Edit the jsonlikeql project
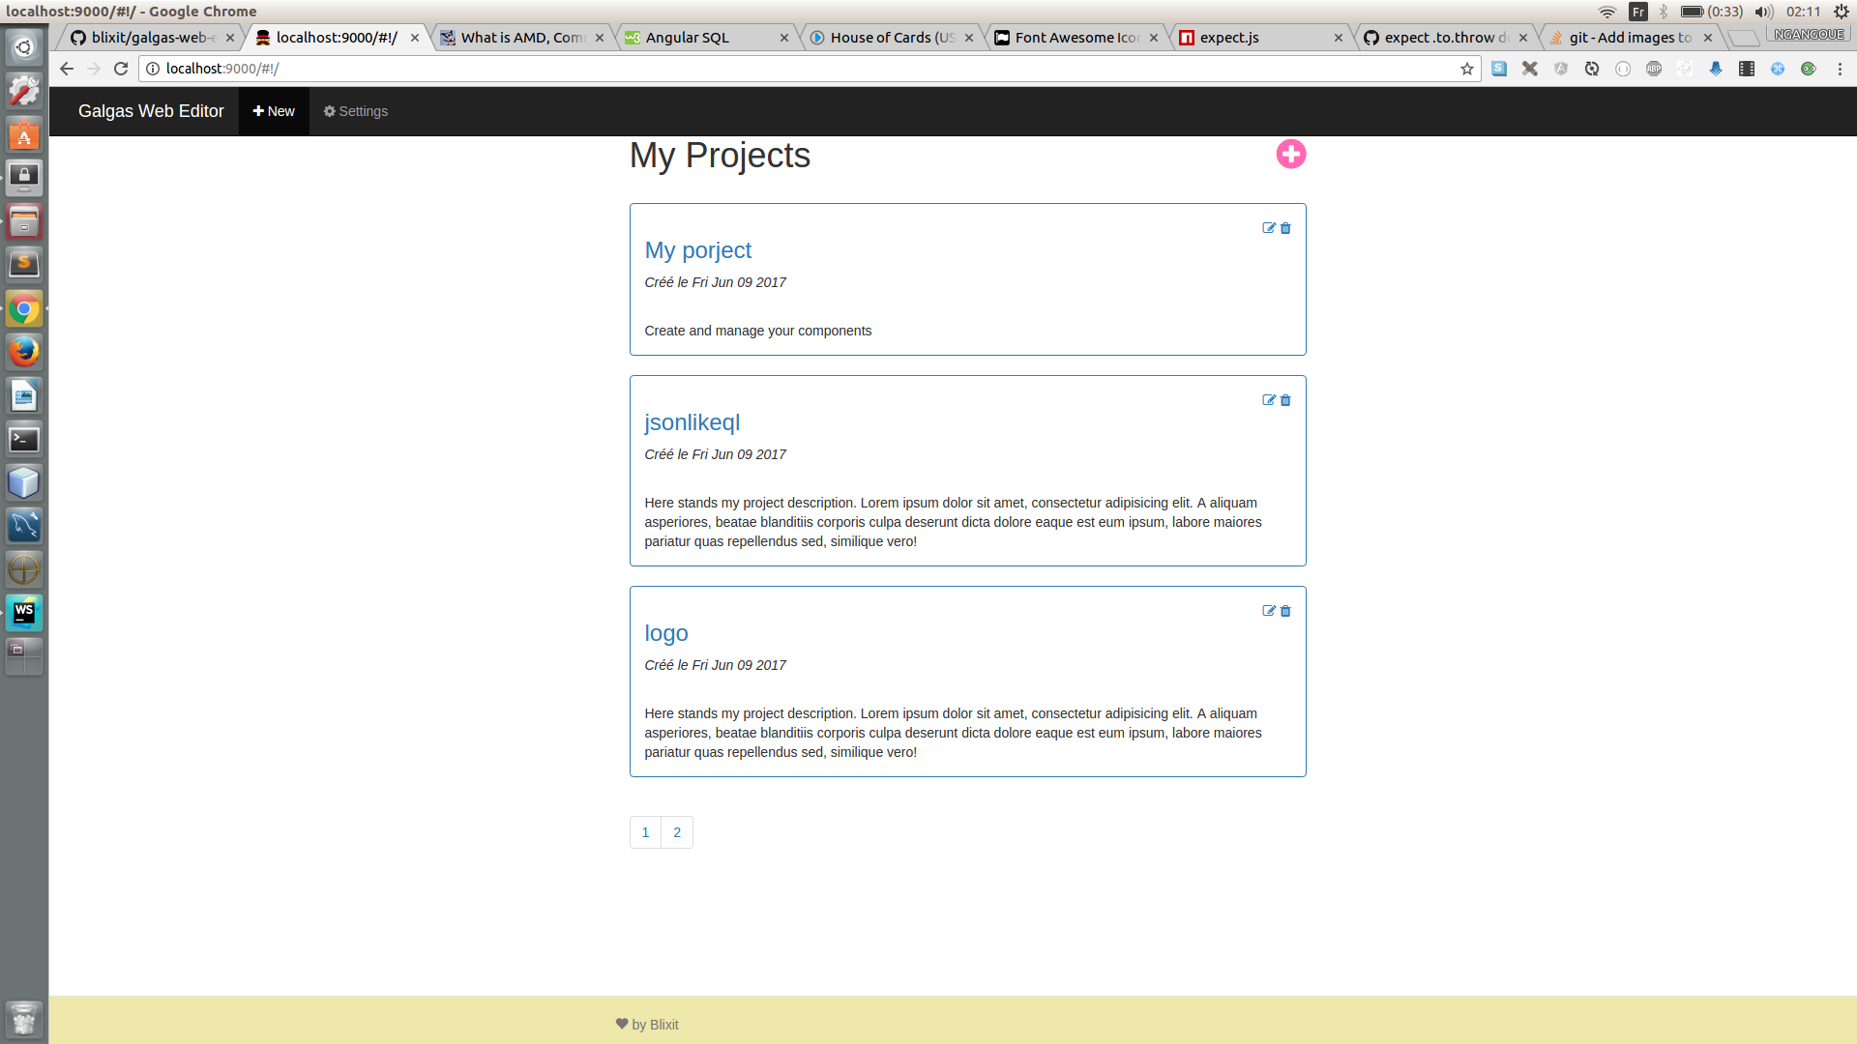1857x1044 pixels. 1268,400
